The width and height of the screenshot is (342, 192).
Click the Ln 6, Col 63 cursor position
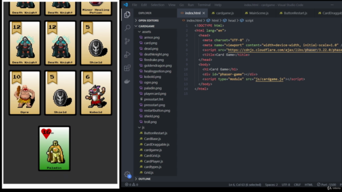[x=245, y=185]
